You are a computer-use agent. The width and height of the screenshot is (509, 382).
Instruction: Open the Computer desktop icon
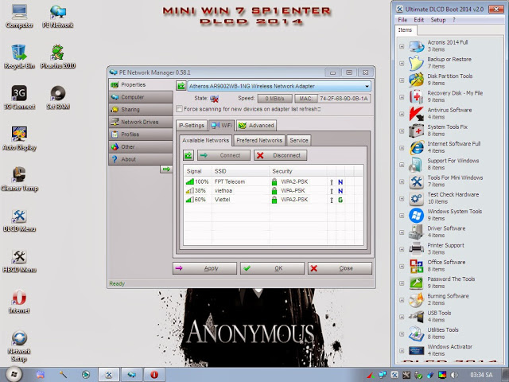(x=19, y=16)
